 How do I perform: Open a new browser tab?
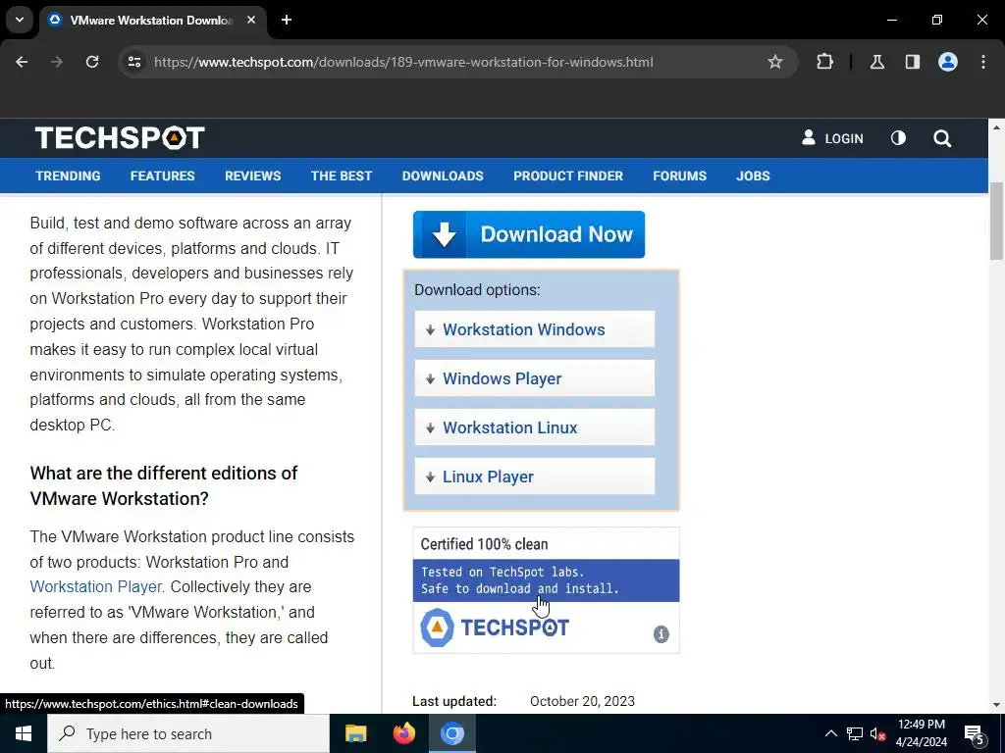click(287, 20)
